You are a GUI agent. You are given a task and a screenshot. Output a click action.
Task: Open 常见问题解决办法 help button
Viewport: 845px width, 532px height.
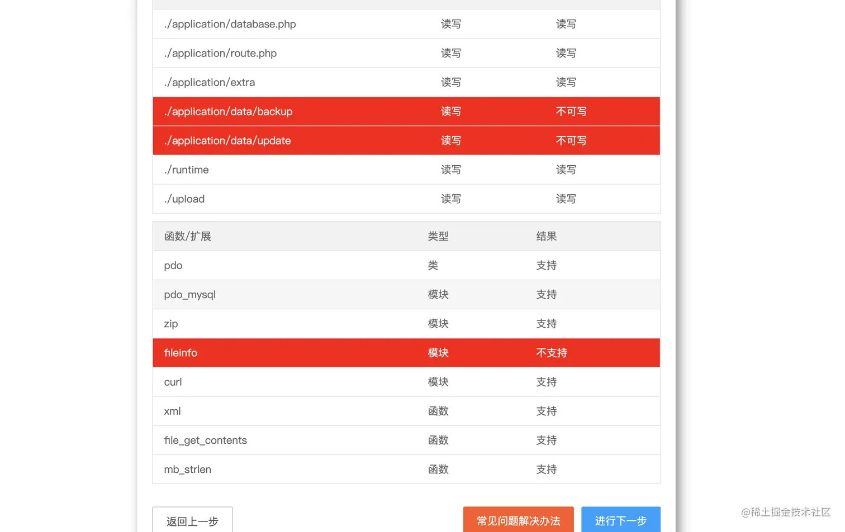coord(518,520)
